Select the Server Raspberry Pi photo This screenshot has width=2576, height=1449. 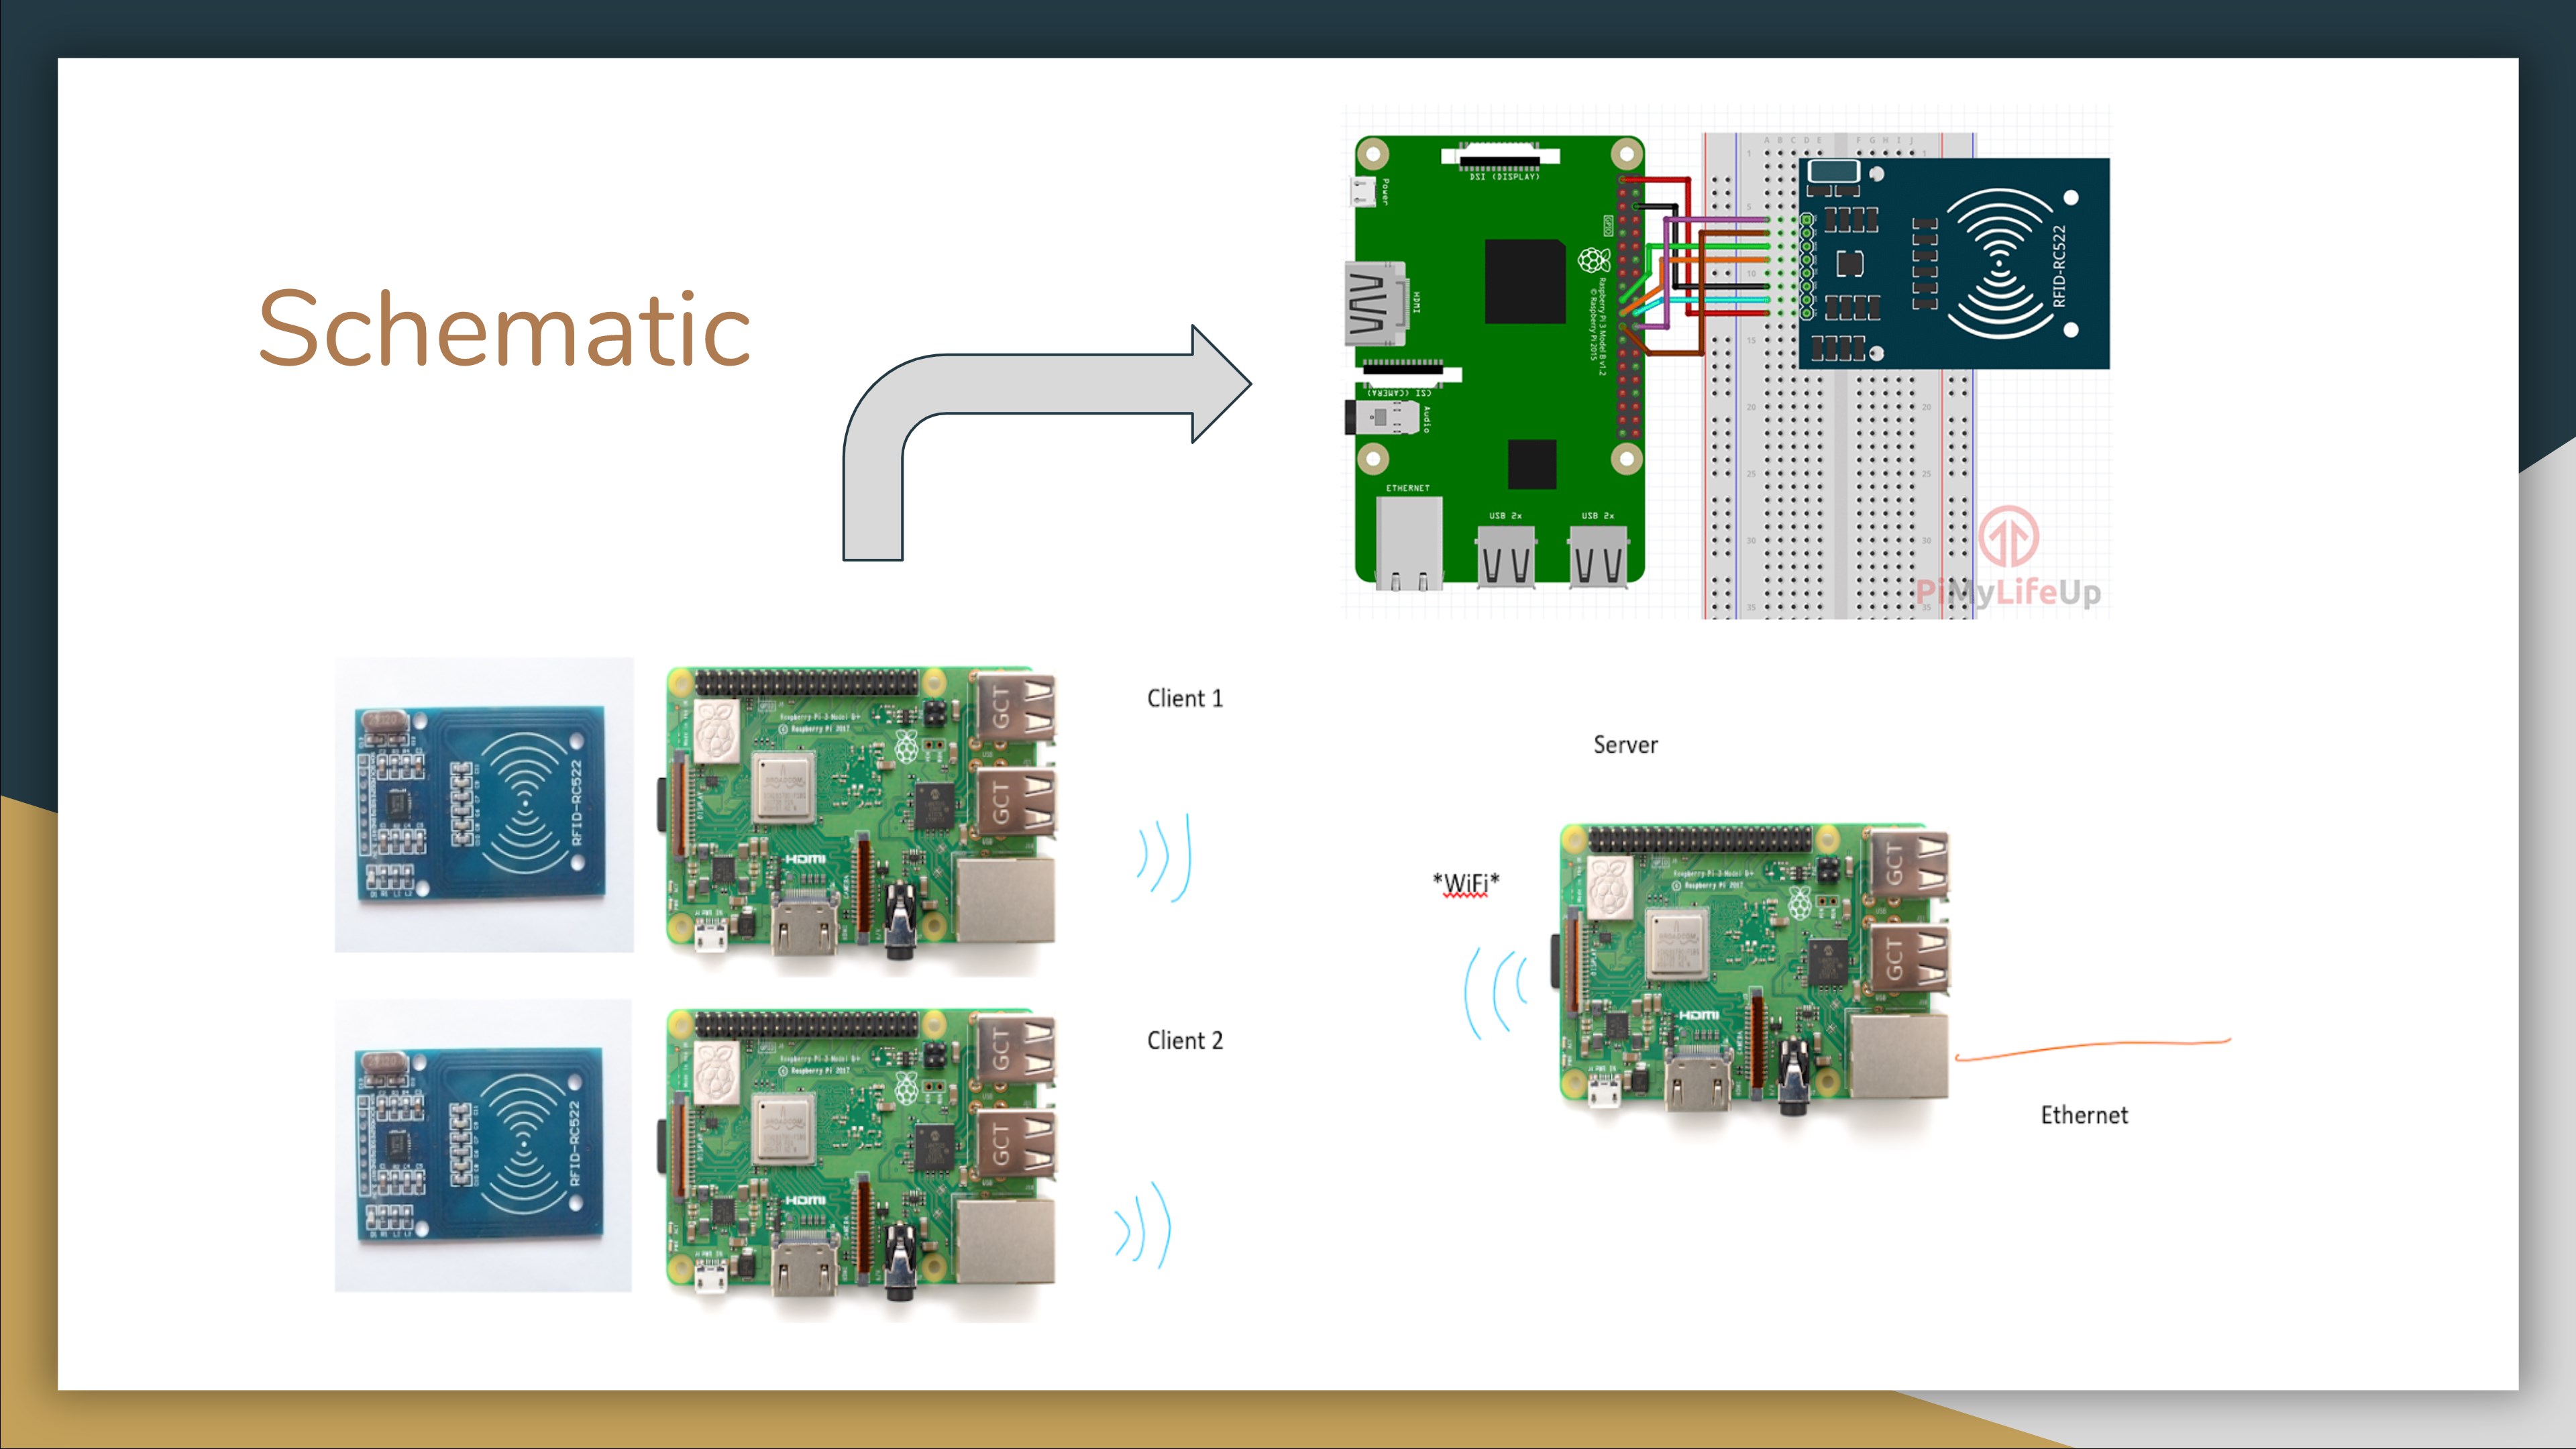pyautogui.click(x=1753, y=970)
